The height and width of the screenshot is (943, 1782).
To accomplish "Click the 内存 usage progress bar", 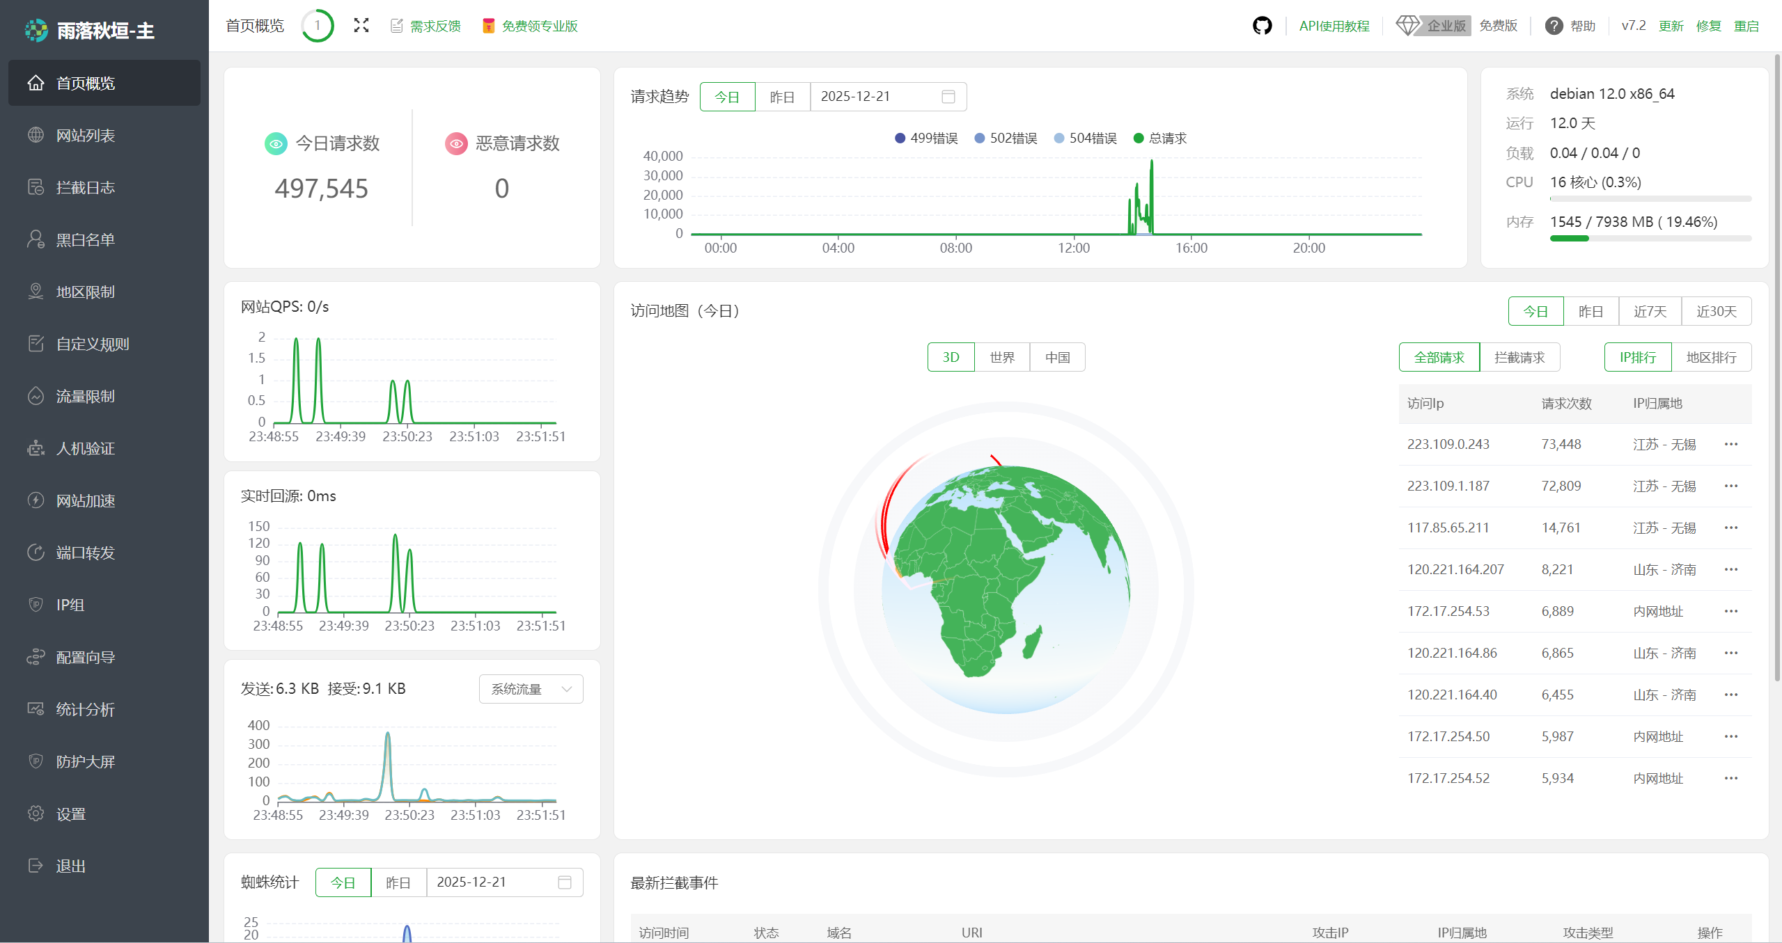I will 1650,239.
